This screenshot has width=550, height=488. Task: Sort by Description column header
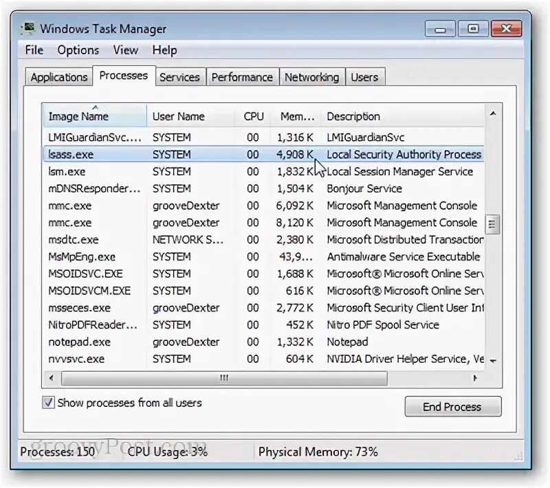(x=403, y=116)
